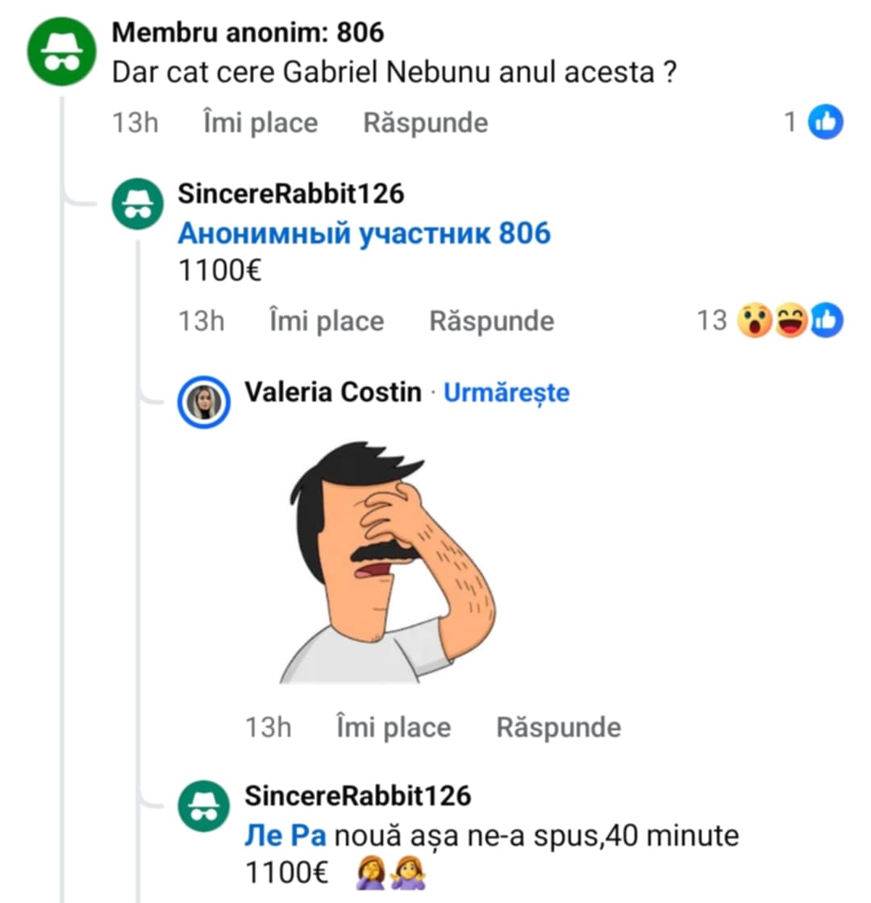Open Valeria Costin's name link
Screen dimensions: 871x903
[x=332, y=393]
